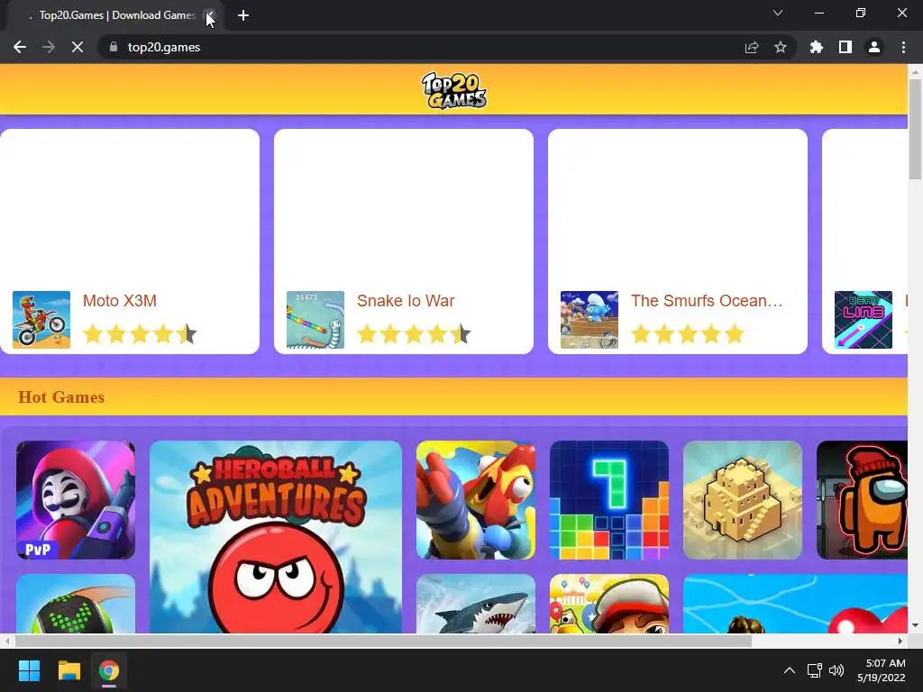Viewport: 923px width, 692px height.
Task: Open the sand castle cube game tile
Action: (x=743, y=499)
